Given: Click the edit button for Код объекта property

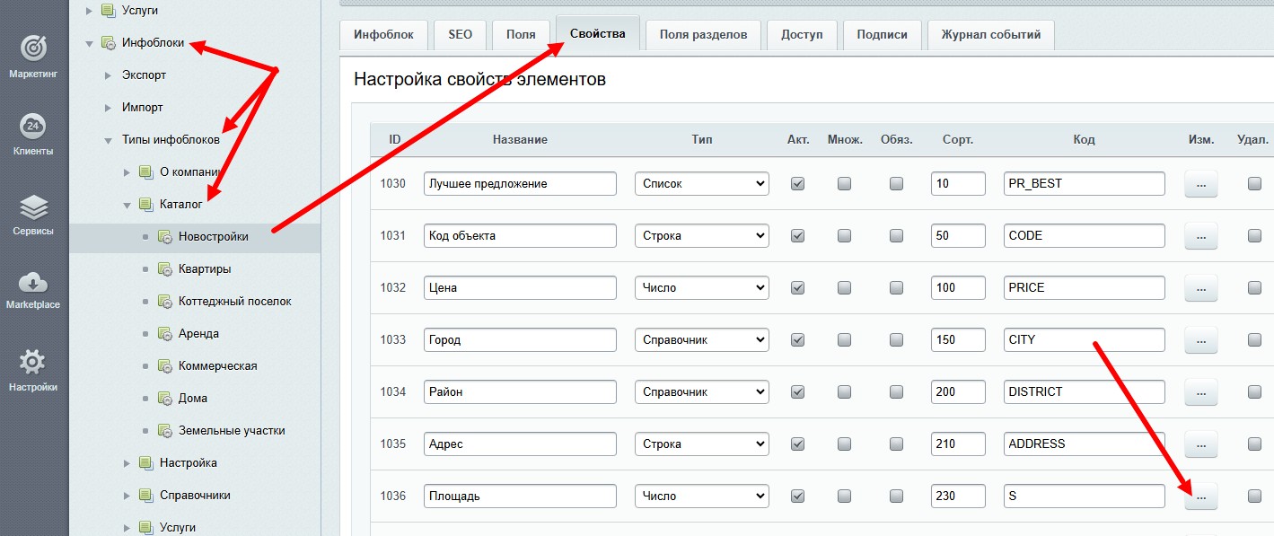Looking at the screenshot, I should click(1200, 236).
